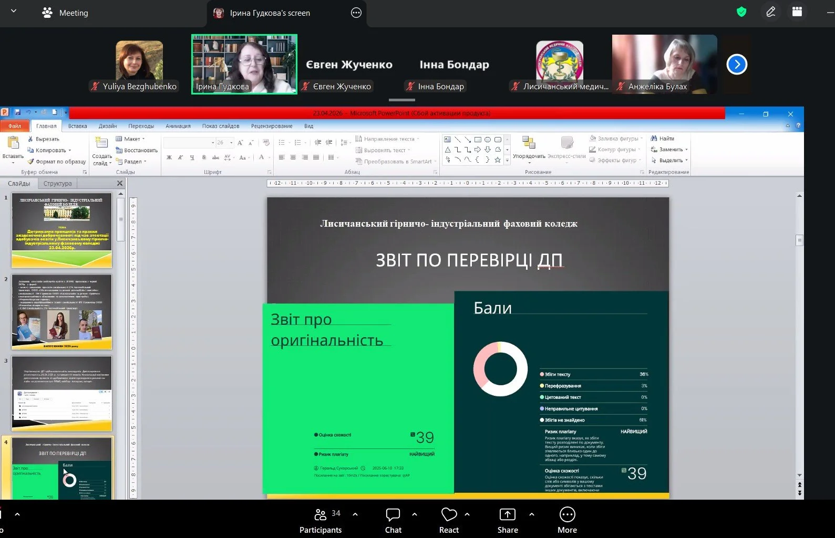Screen dimensions: 835x538
Task: Click the Zoom React button
Action: (x=449, y=521)
